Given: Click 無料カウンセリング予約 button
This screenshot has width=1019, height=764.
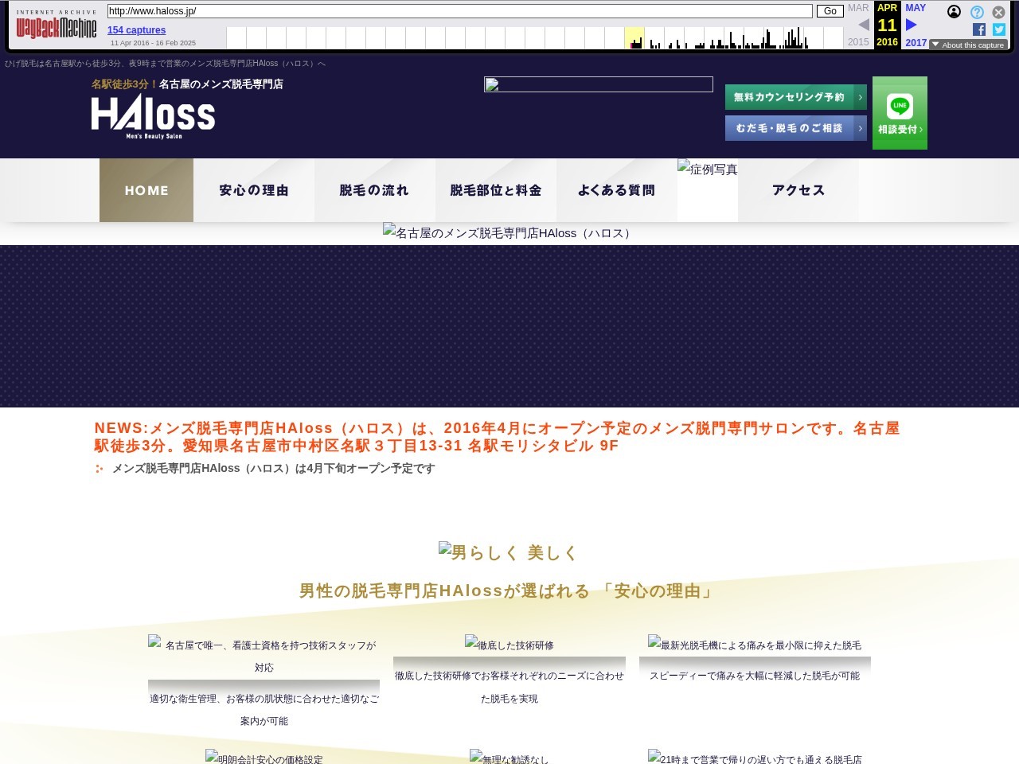Looking at the screenshot, I should (x=796, y=97).
